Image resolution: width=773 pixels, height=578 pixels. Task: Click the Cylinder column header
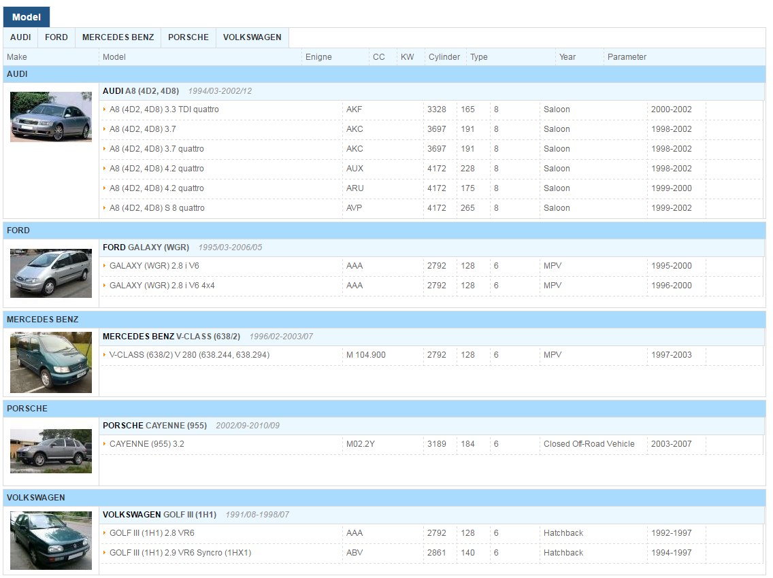click(x=444, y=57)
